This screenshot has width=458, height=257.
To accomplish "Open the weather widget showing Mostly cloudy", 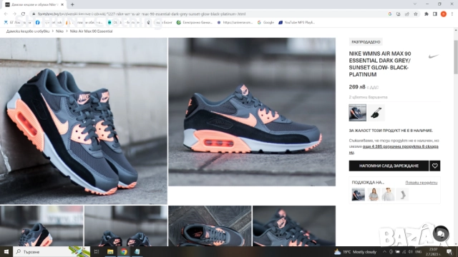I will pos(355,252).
